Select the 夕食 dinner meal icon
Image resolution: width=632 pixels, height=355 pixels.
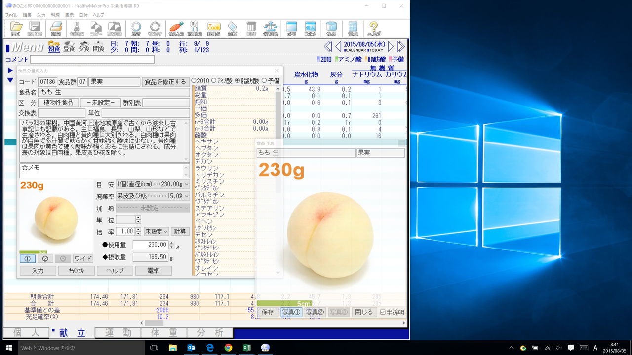83,47
